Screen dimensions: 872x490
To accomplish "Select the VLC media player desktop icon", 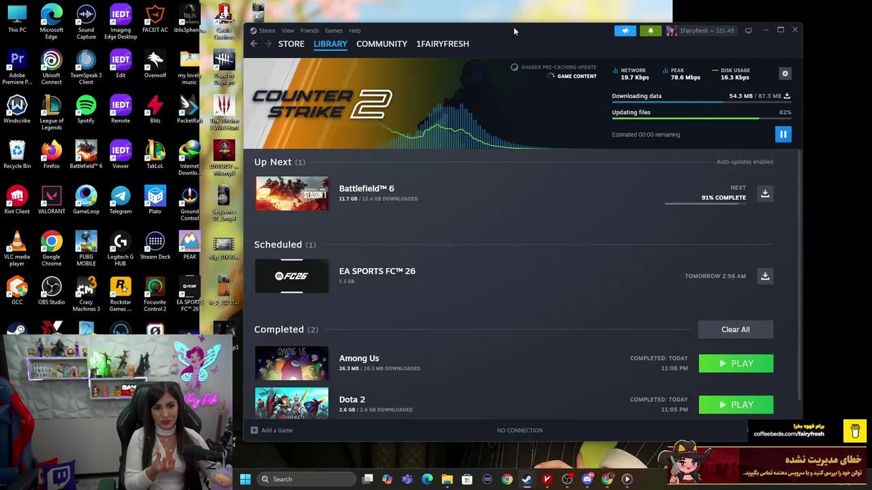I will point(17,249).
